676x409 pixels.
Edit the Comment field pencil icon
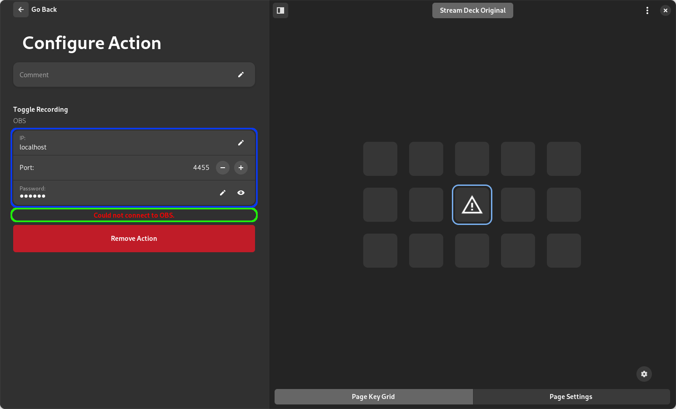(241, 75)
